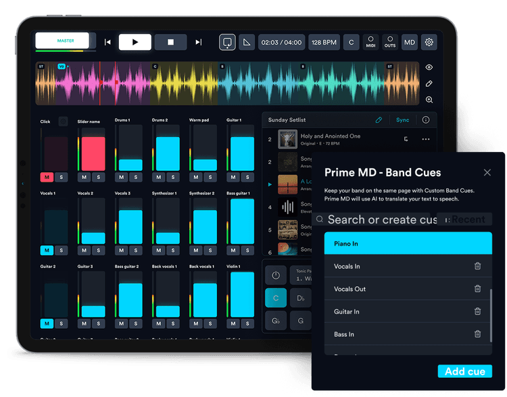507x397 pixels.
Task: Open the 128 BPM tempo selector
Action: pyautogui.click(x=325, y=42)
